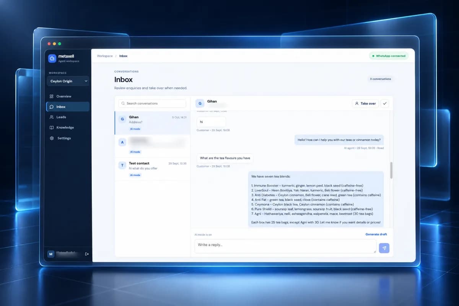Click the search magnifier icon
The height and width of the screenshot is (306, 459).
(124, 103)
